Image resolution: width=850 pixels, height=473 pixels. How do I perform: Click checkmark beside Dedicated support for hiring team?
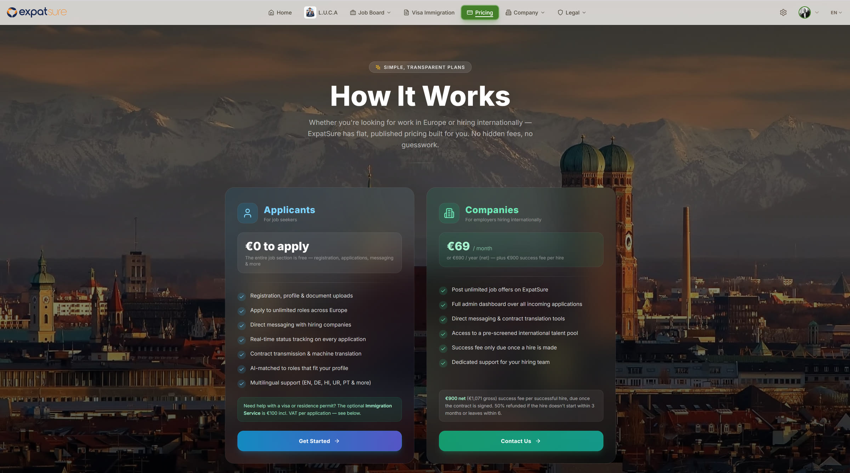click(443, 363)
